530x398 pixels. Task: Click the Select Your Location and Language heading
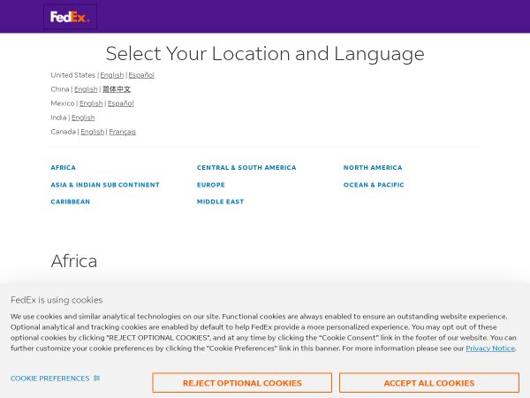tap(265, 54)
